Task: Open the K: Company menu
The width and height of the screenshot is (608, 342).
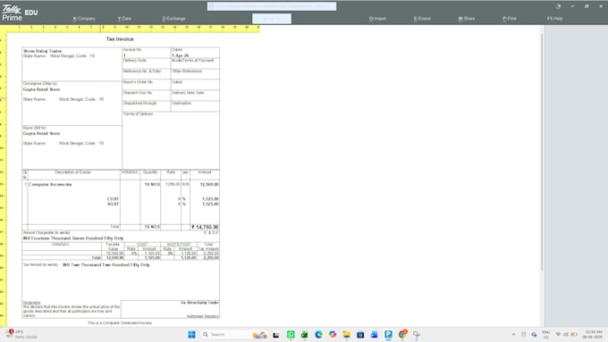Action: pyautogui.click(x=84, y=19)
